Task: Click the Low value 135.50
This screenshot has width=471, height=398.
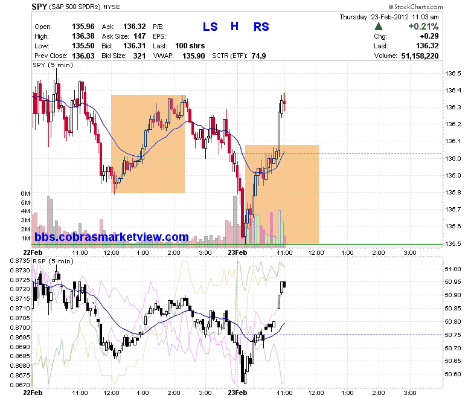Action: coord(83,46)
